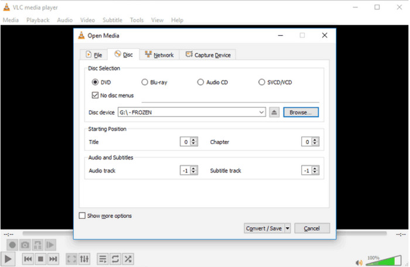410x267 pixels.
Task: Decrease the Audio track value
Action: click(x=193, y=172)
